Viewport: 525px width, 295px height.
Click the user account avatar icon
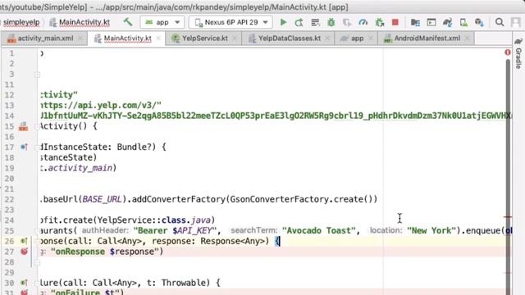coord(515,22)
